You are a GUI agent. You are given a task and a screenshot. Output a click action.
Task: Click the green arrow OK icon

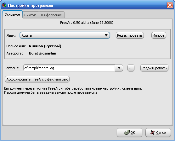(127, 133)
